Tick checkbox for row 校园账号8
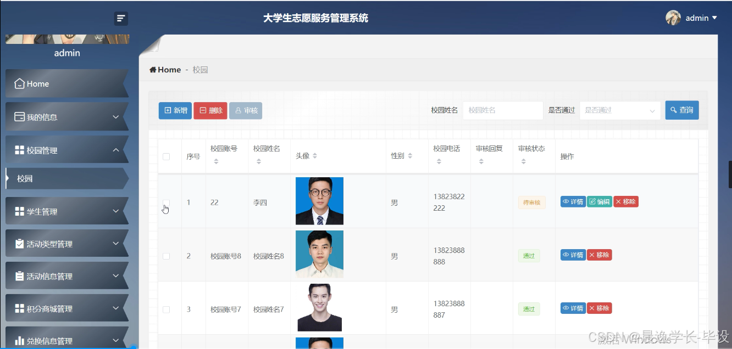 coord(167,256)
